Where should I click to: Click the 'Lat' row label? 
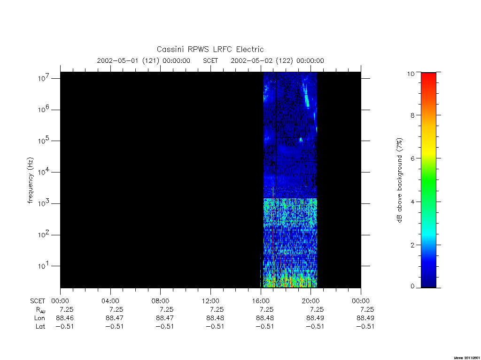pyautogui.click(x=40, y=326)
